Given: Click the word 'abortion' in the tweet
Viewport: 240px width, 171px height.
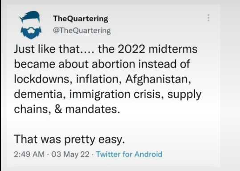Looking at the screenshot, I should point(113,64).
